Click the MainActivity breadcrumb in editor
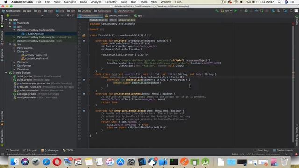This screenshot has width=299, height=168. click(x=99, y=20)
